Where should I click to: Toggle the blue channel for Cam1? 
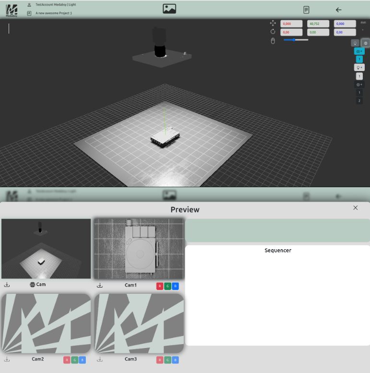[175, 286]
